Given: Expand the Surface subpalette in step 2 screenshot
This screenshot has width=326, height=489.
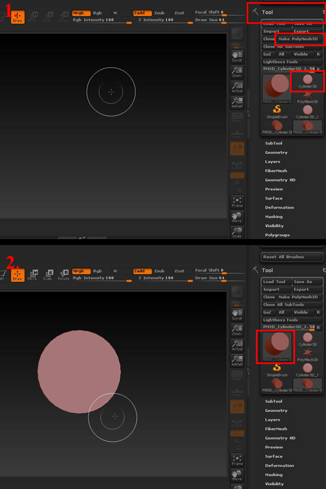Looking at the screenshot, I should pyautogui.click(x=274, y=456).
